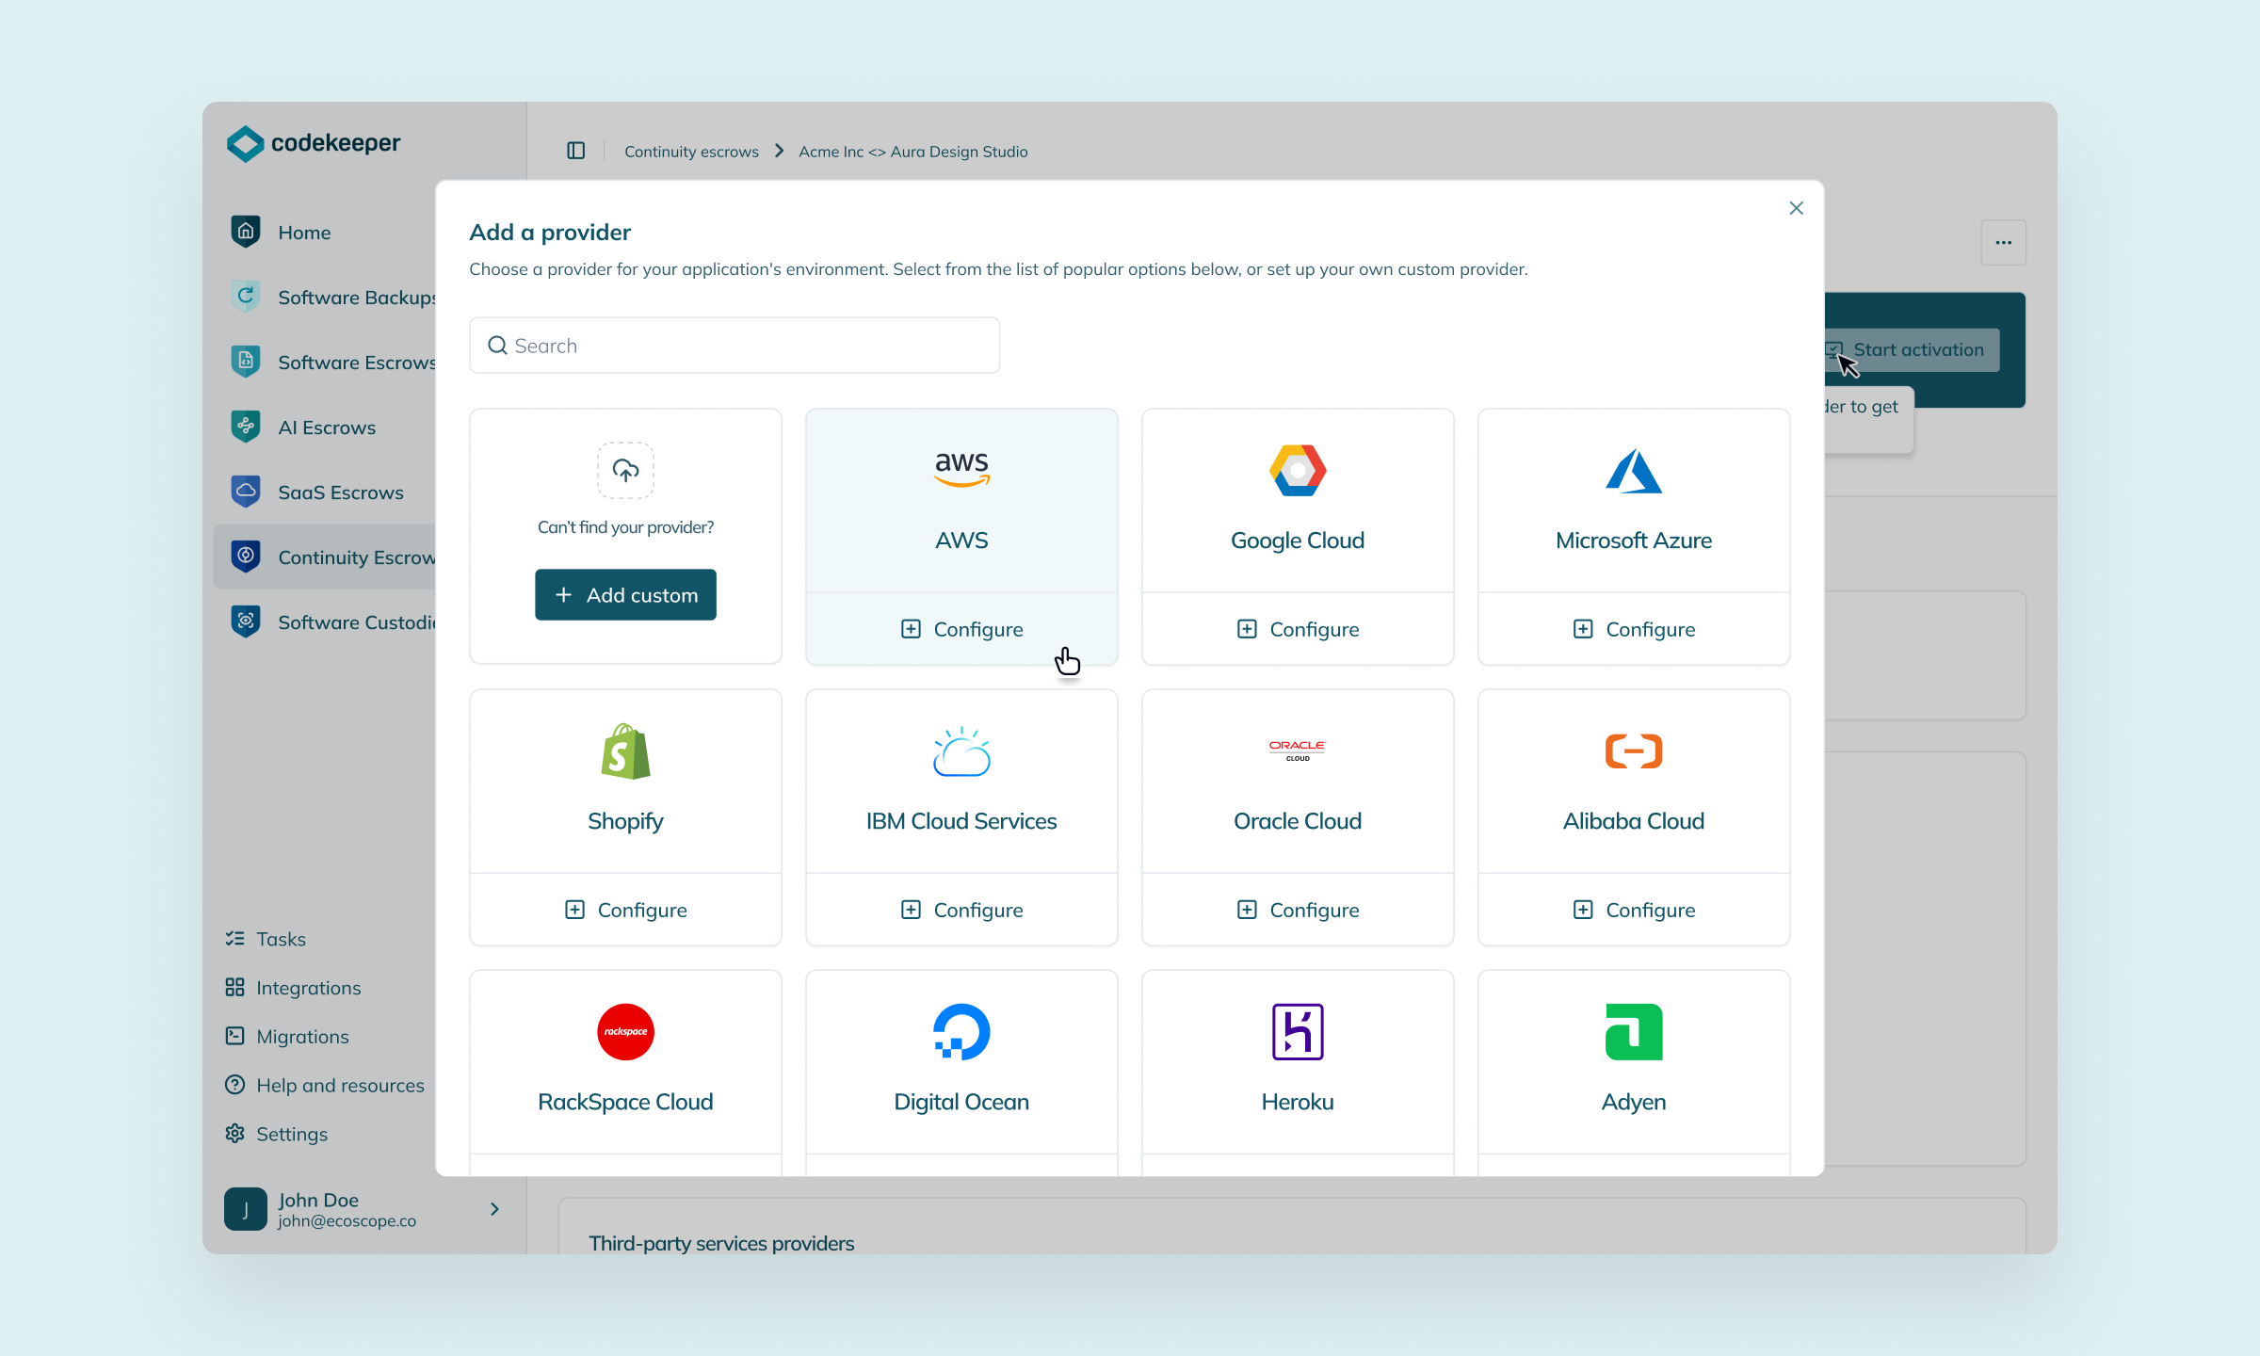Configure the AWS provider

961,629
